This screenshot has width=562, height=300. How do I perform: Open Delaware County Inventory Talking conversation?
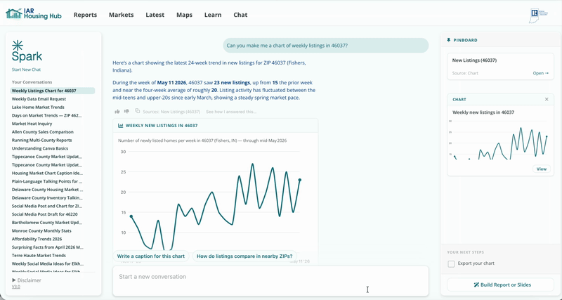pos(47,198)
